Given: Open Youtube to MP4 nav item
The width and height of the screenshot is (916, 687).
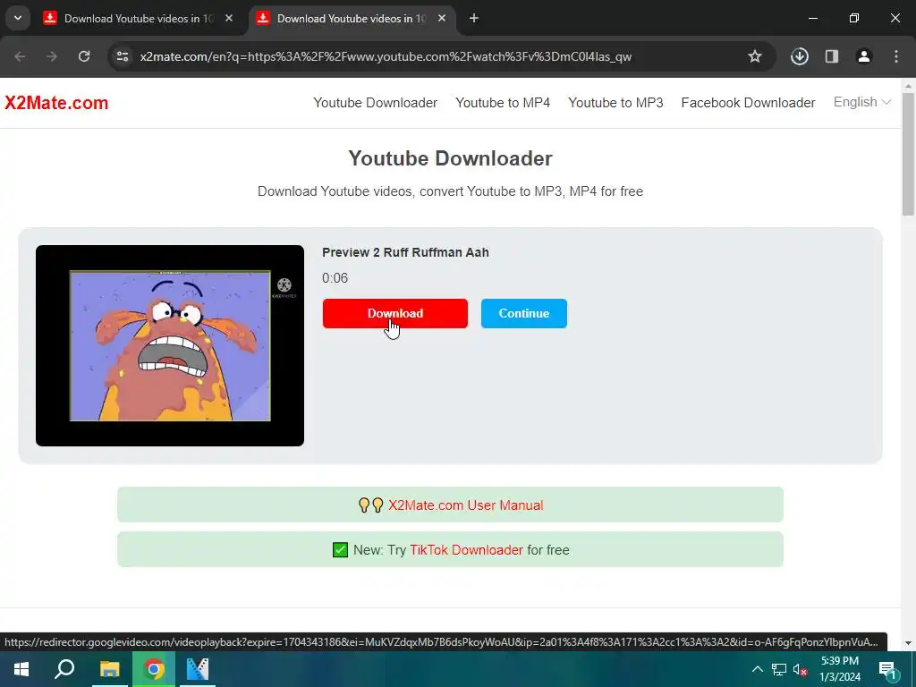Looking at the screenshot, I should pyautogui.click(x=503, y=103).
